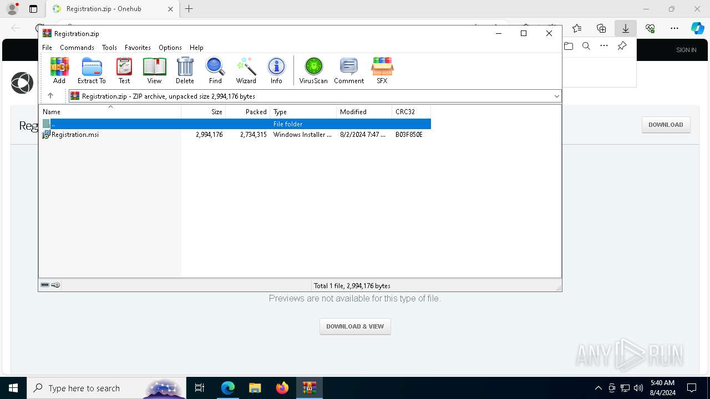Launch the Wizard tool
The height and width of the screenshot is (399, 710).
pos(246,70)
